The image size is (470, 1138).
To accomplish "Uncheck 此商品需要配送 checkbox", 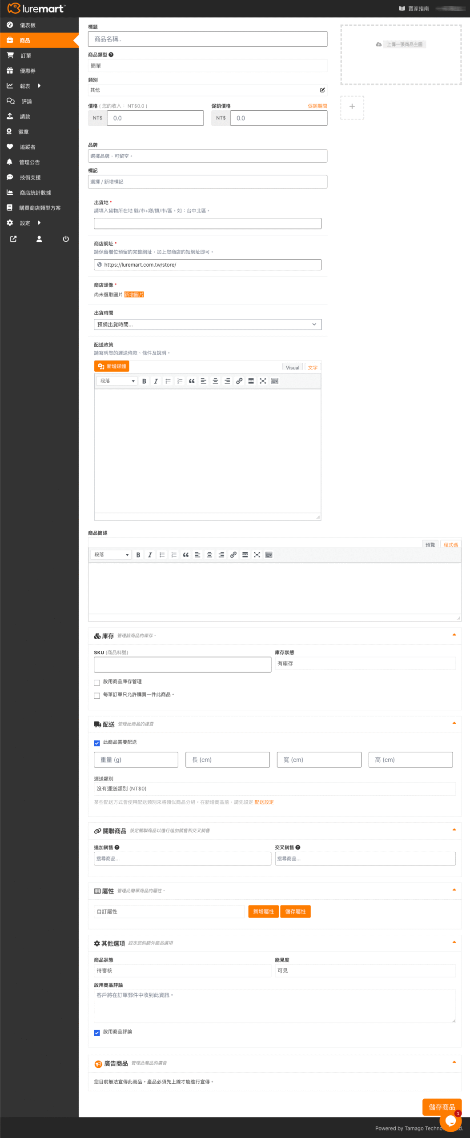I will coord(97,743).
